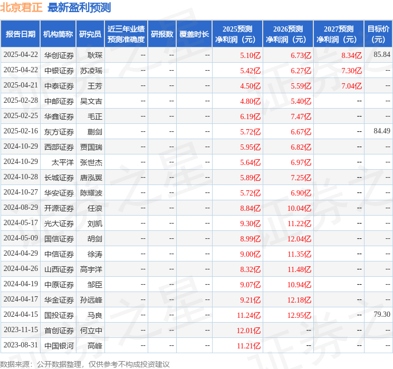Open the 华创证券 institution entry
393x369 pixels.
[x=59, y=55]
